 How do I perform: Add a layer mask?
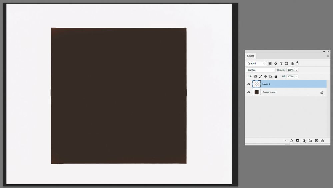pos(298,141)
